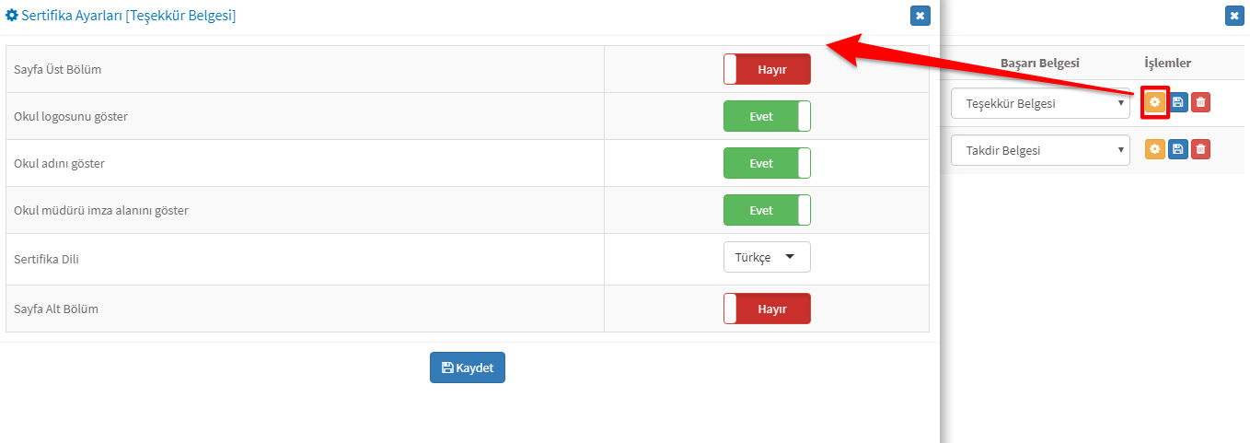Toggle Okul logosunu göster switch
The height and width of the screenshot is (443, 1250).
pos(767,116)
